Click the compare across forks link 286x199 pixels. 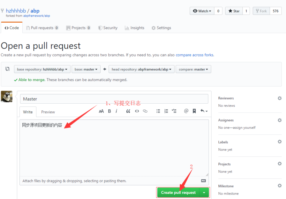pyautogui.click(x=195, y=55)
